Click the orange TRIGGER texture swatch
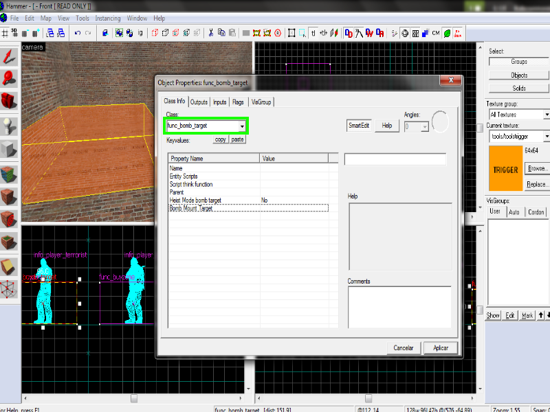 [505, 169]
